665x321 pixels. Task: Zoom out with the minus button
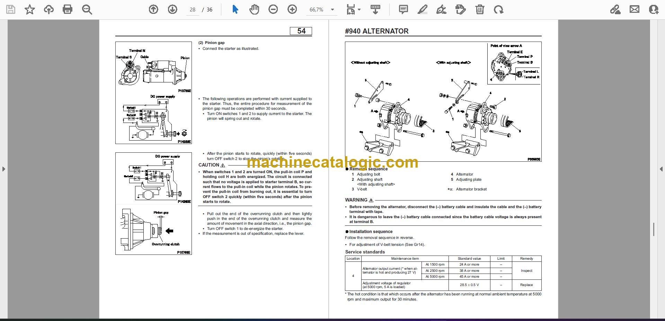273,9
